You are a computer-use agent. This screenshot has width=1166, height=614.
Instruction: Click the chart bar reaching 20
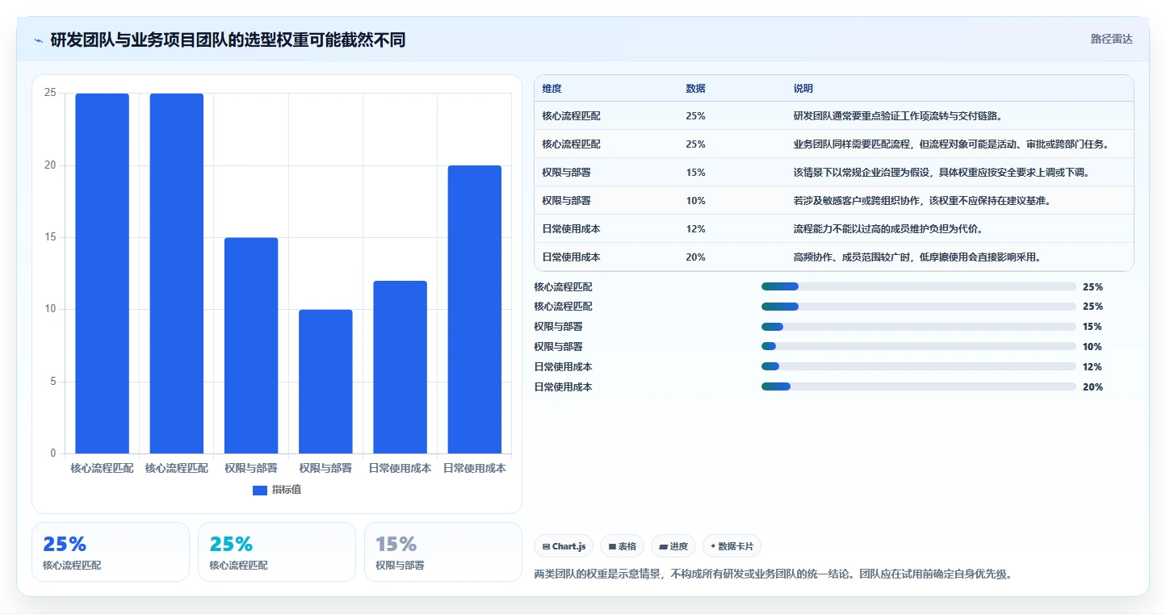point(474,310)
